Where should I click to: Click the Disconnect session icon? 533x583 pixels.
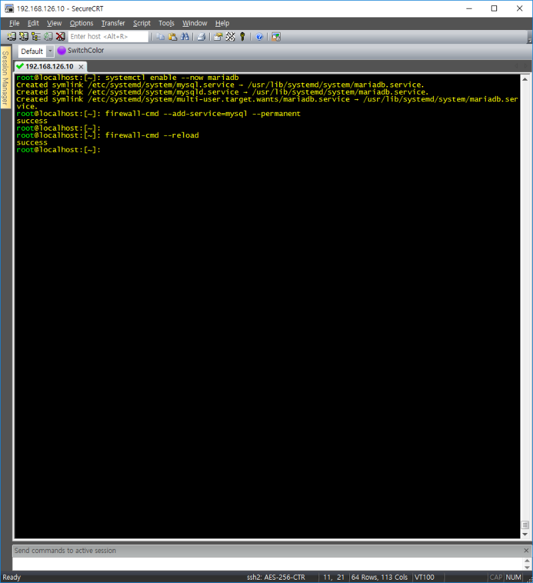pyautogui.click(x=60, y=37)
